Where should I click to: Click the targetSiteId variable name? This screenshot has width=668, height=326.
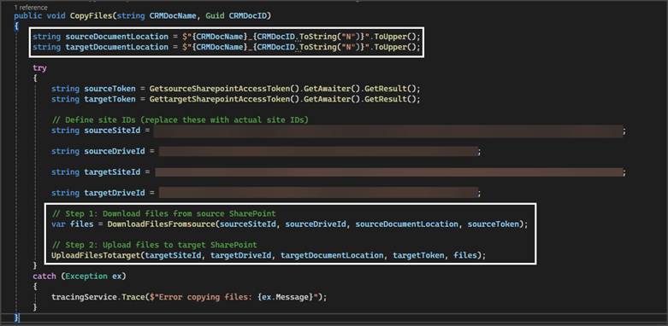(112, 172)
